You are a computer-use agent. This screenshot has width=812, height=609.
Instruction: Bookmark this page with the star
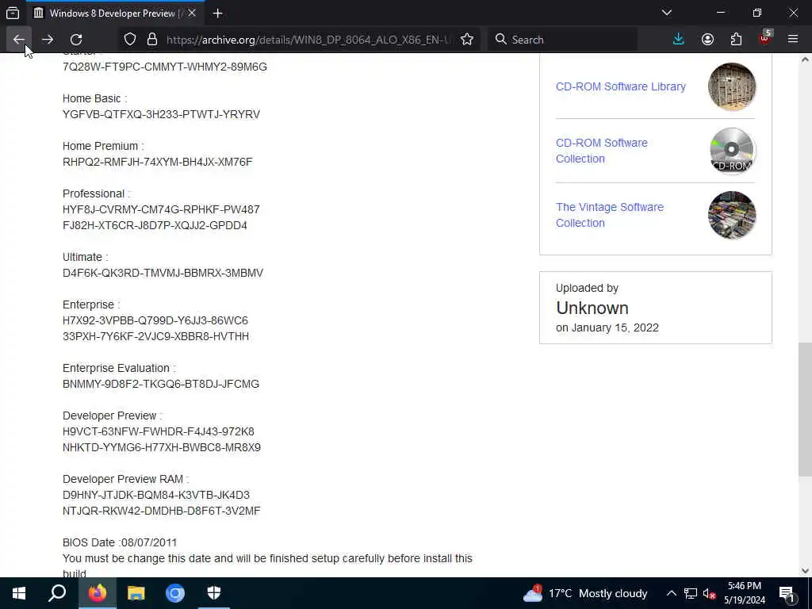467,40
